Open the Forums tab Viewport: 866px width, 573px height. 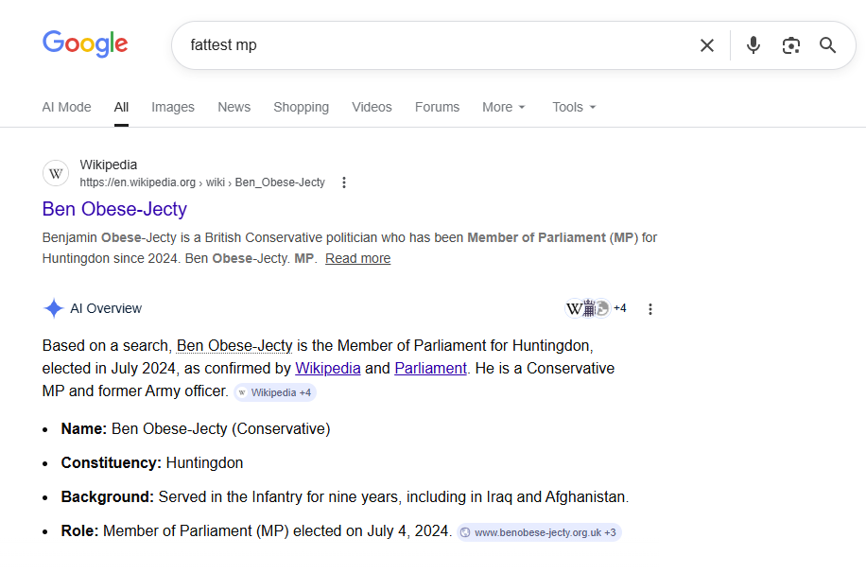tap(437, 107)
